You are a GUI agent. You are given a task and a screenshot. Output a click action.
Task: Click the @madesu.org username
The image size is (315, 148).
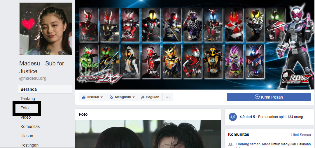33,79
